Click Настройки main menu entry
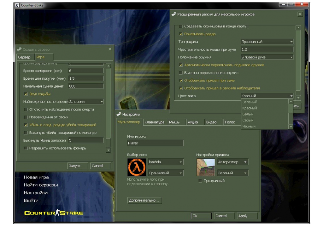This screenshot has height=226, width=323. (x=36, y=193)
